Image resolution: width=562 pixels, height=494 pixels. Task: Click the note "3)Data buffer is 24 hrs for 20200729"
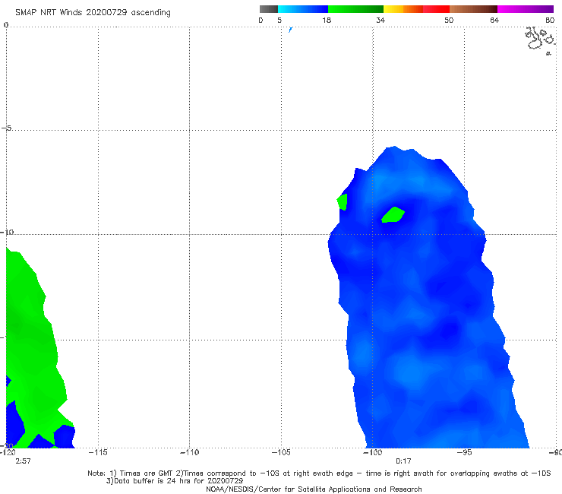pyautogui.click(x=175, y=481)
